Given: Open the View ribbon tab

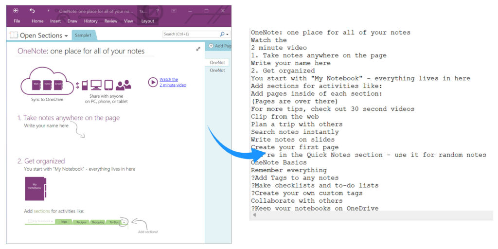Looking at the screenshot, I should [128, 21].
